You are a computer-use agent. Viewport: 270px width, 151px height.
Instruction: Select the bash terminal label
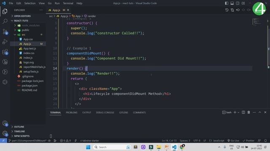pos(227,112)
